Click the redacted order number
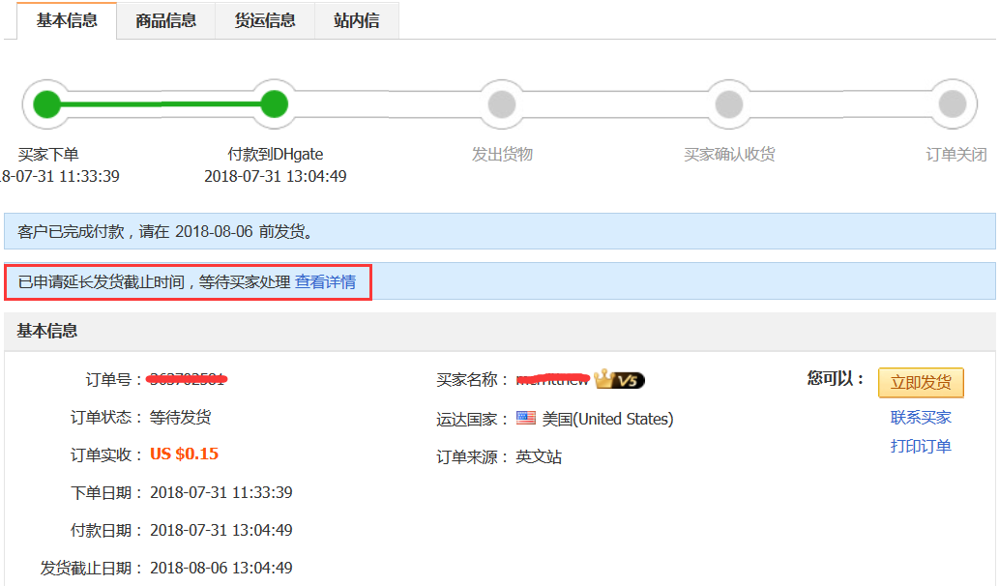 pos(187,379)
